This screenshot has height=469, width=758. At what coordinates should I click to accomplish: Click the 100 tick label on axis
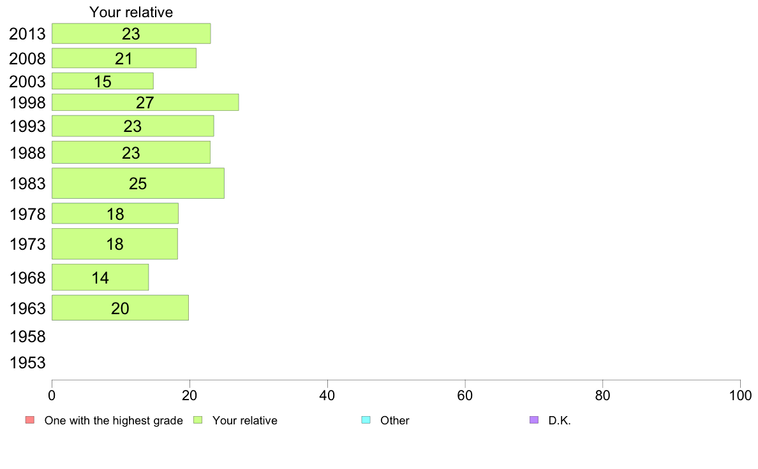tap(740, 396)
